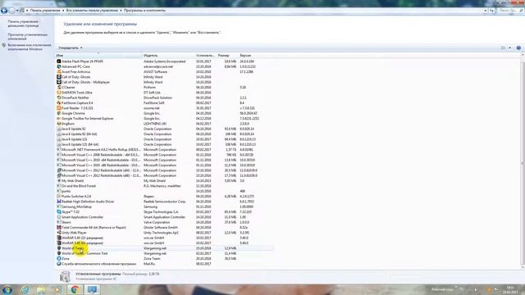525x295 pixels.
Task: Sort list by the Версия column header
Action: [255, 55]
